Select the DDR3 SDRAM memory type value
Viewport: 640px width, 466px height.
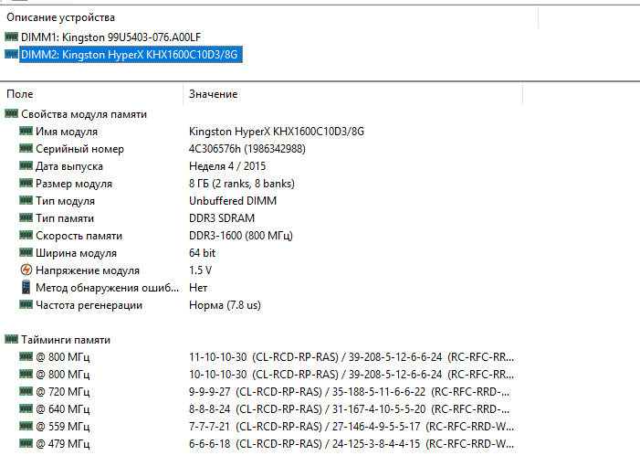(222, 218)
